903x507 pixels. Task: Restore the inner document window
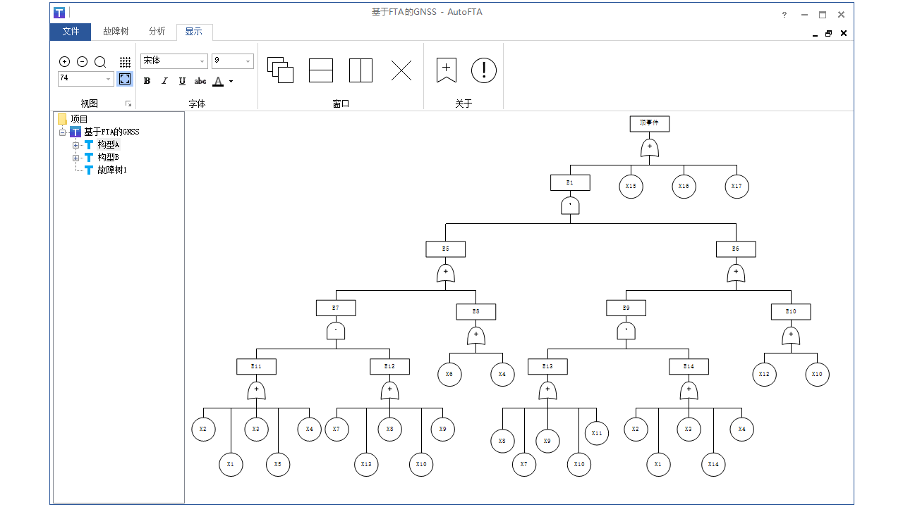(829, 33)
